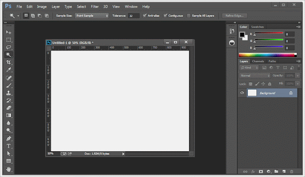The height and width of the screenshot is (177, 305).
Task: Click Create new group folder icon
Action: pyautogui.click(x=276, y=171)
